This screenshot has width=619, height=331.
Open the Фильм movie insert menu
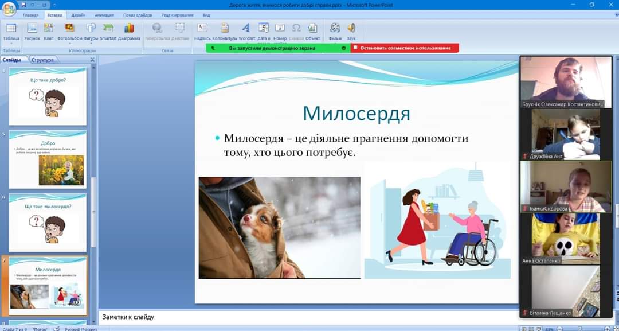click(335, 32)
